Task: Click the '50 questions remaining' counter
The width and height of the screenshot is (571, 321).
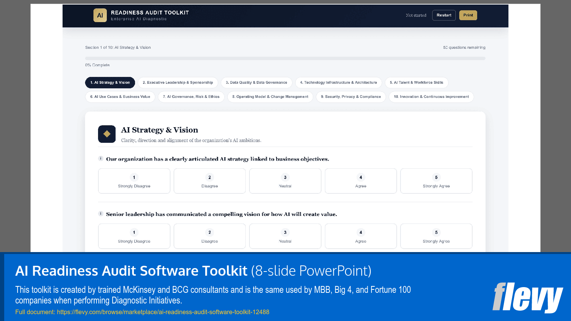Action: click(x=464, y=48)
